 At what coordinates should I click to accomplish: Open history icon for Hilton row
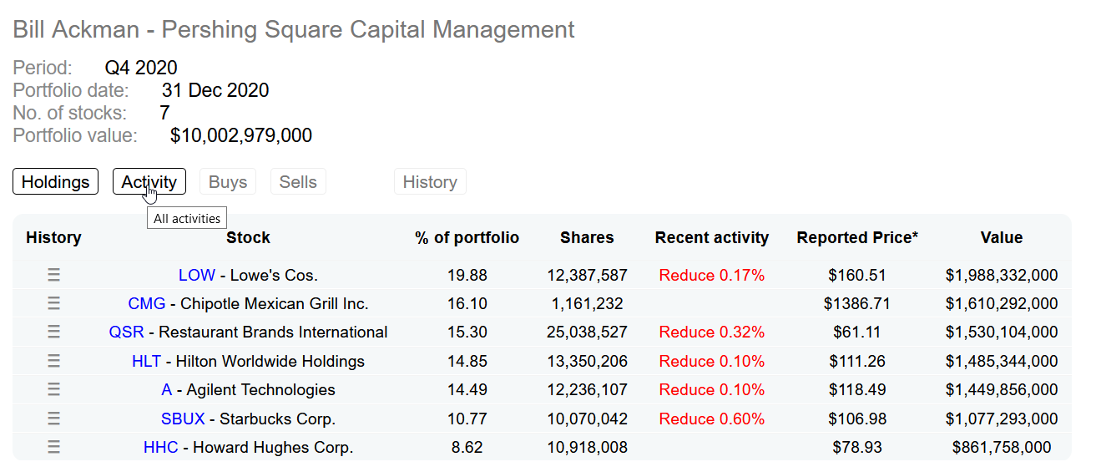pyautogui.click(x=53, y=361)
